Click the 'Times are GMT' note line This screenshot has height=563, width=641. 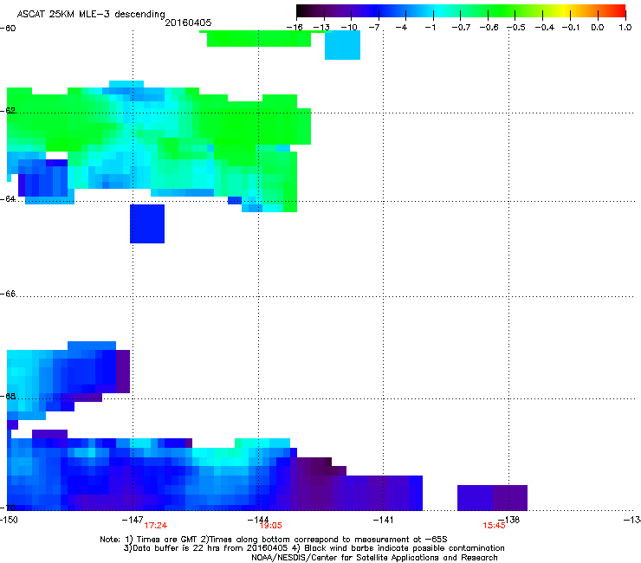[x=274, y=540]
